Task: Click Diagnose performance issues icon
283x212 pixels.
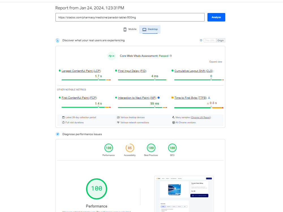Action: pyautogui.click(x=57, y=134)
